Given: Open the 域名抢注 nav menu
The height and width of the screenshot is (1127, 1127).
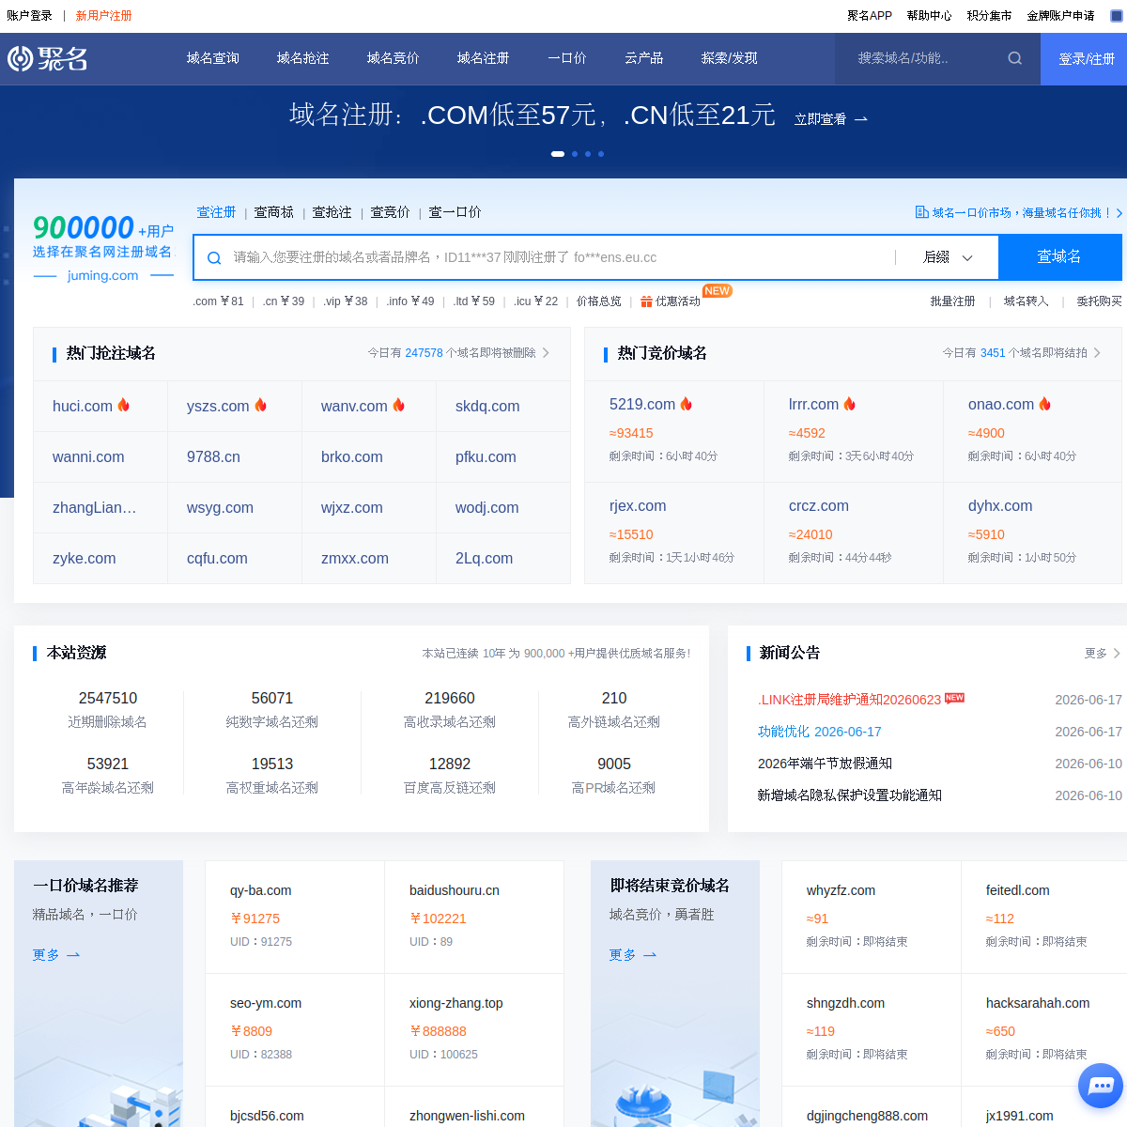Looking at the screenshot, I should [303, 58].
